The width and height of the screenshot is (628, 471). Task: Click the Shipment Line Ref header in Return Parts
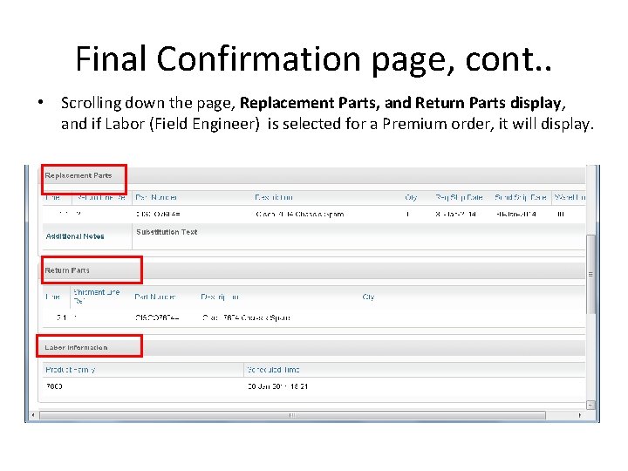pyautogui.click(x=97, y=297)
